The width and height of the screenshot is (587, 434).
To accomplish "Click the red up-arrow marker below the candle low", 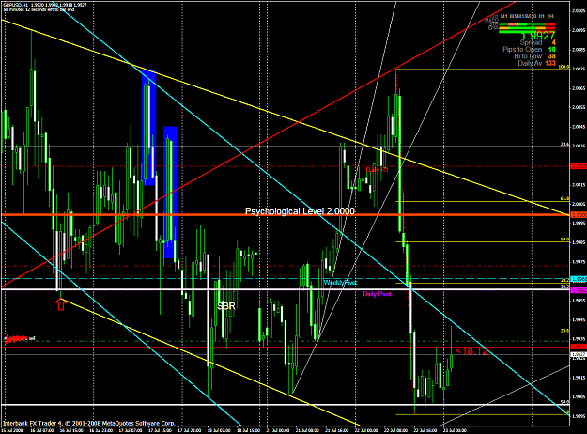I will click(x=60, y=304).
